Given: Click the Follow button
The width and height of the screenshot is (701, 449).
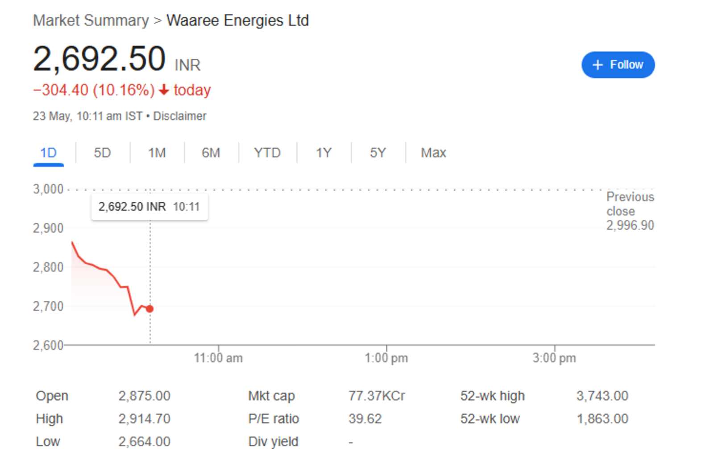Looking at the screenshot, I should [618, 64].
